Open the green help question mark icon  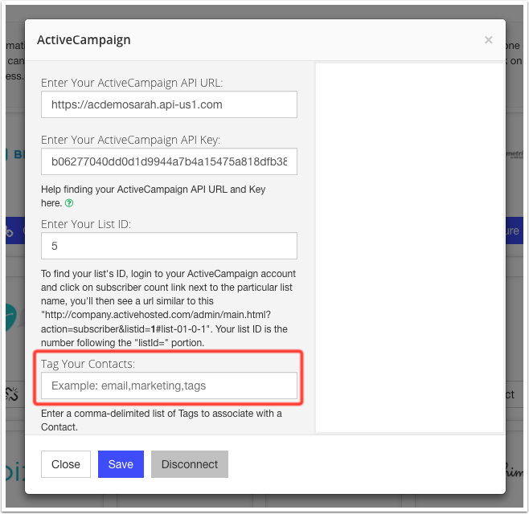69,203
